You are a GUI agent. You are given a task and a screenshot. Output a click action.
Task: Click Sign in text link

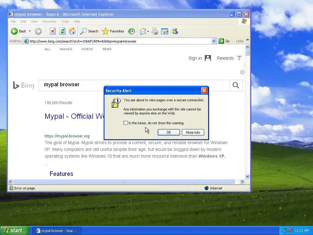point(195,58)
